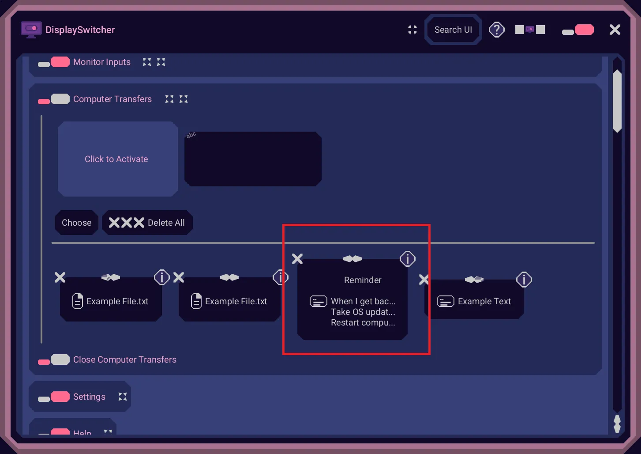Click the Delete All button

click(x=147, y=223)
